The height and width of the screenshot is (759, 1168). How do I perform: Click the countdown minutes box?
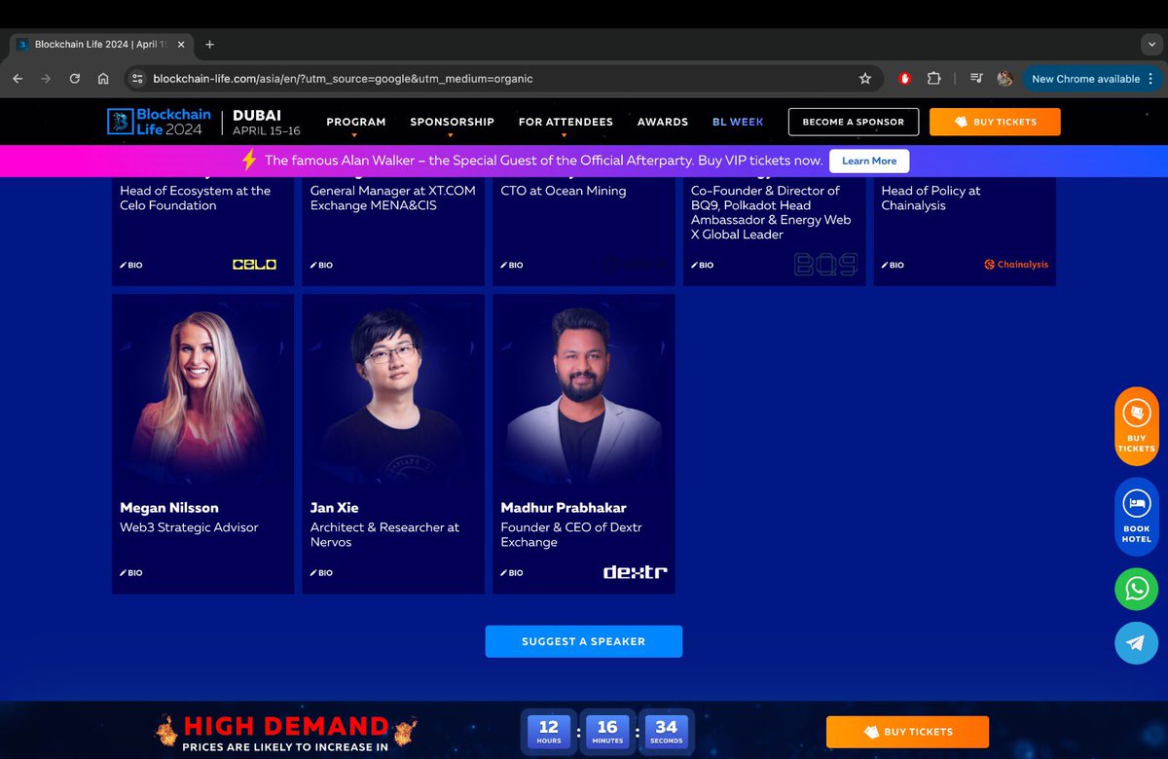(607, 731)
